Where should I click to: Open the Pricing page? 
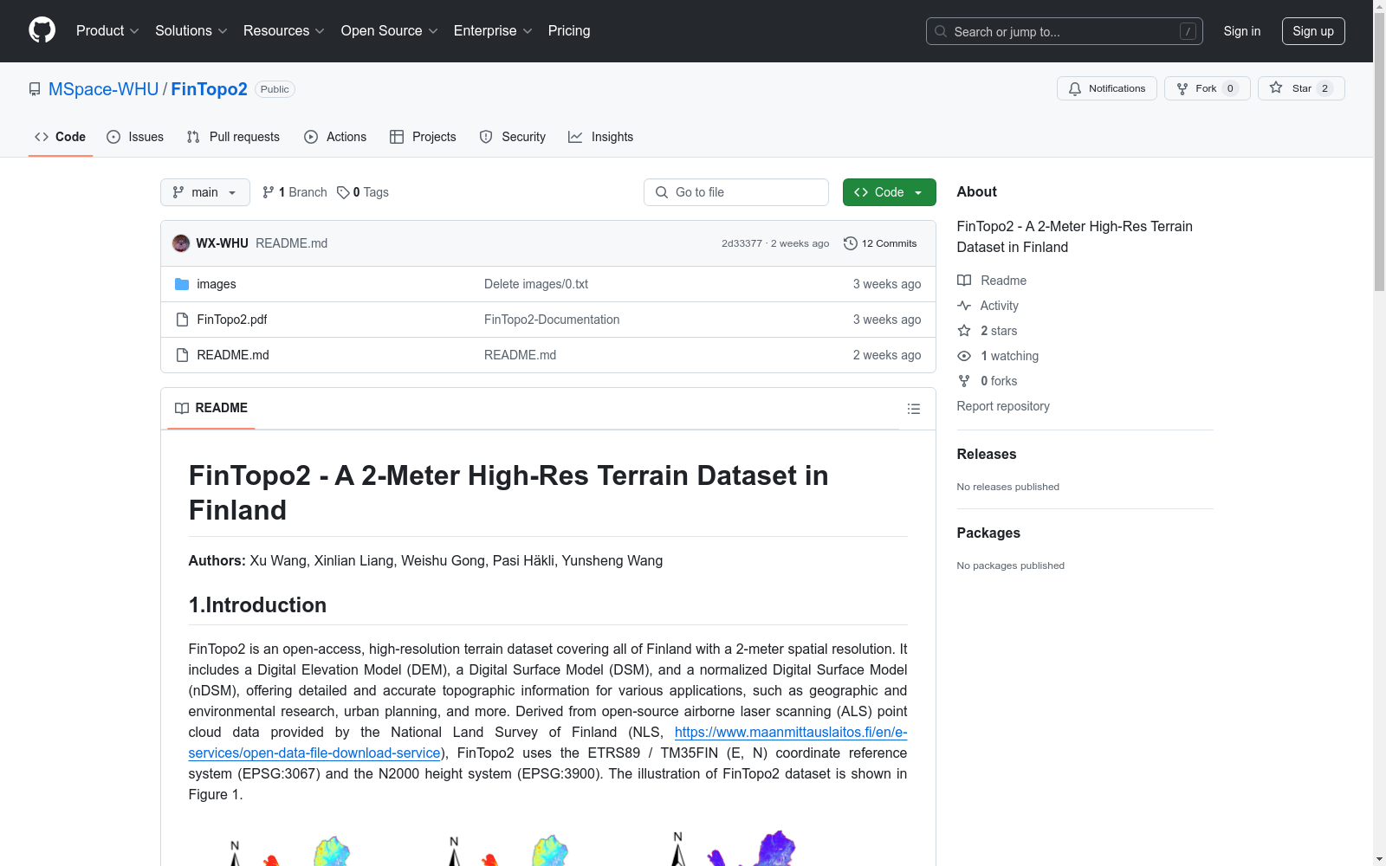569,31
